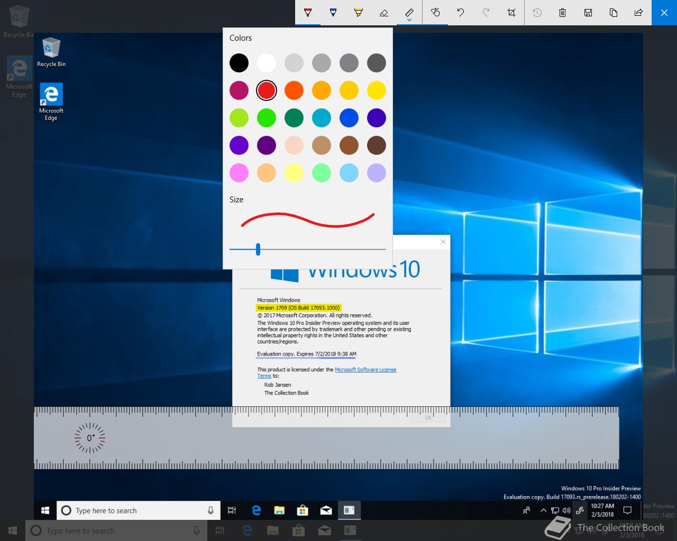This screenshot has width=677, height=541.
Task: Choose the eraser tool
Action: [x=384, y=13]
